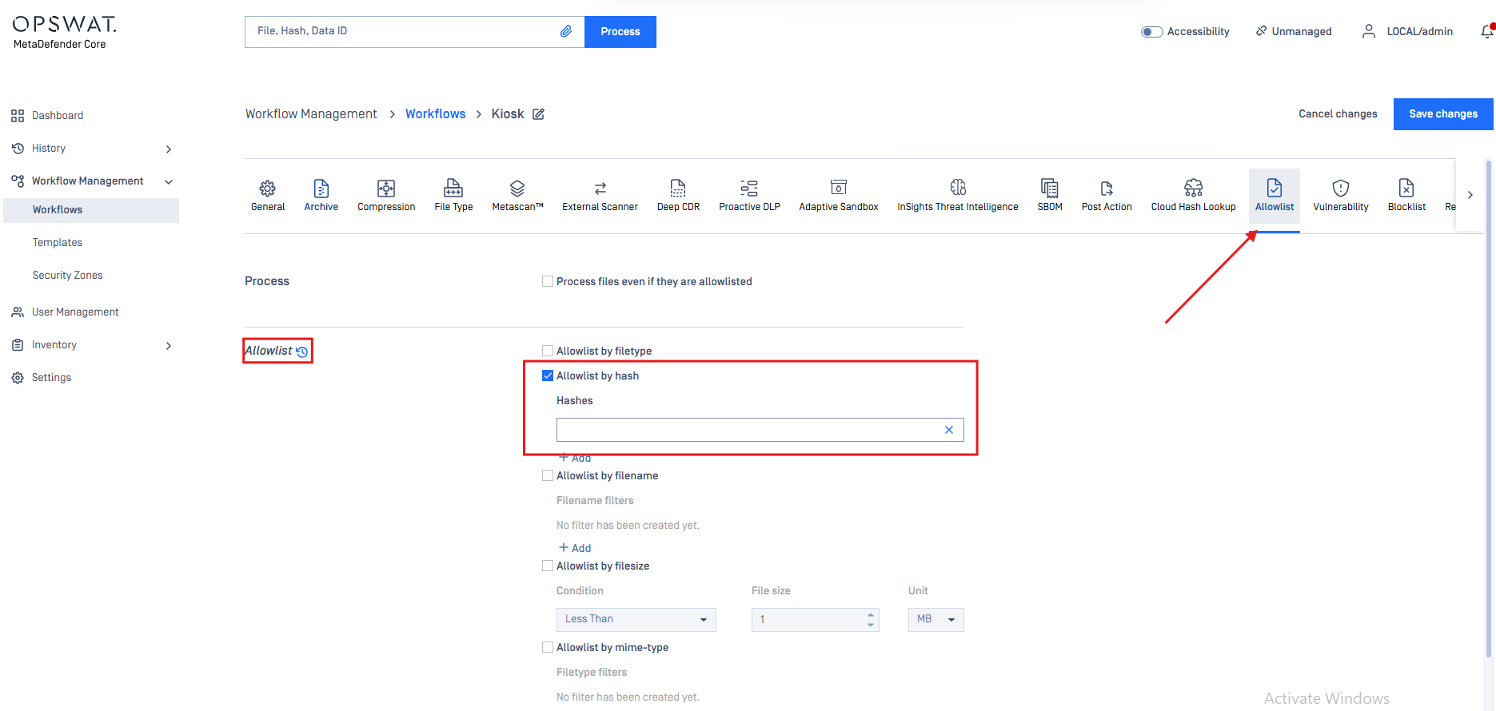Open the Proactive DLP tab

point(749,196)
